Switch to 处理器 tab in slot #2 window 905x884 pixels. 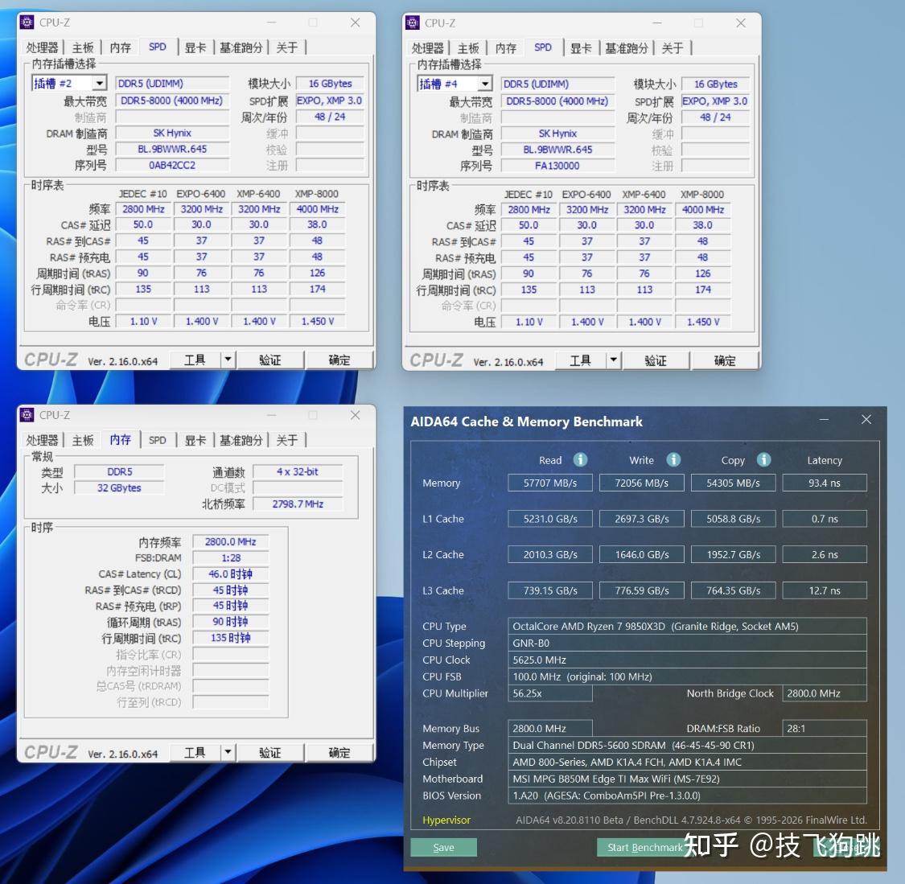42,47
